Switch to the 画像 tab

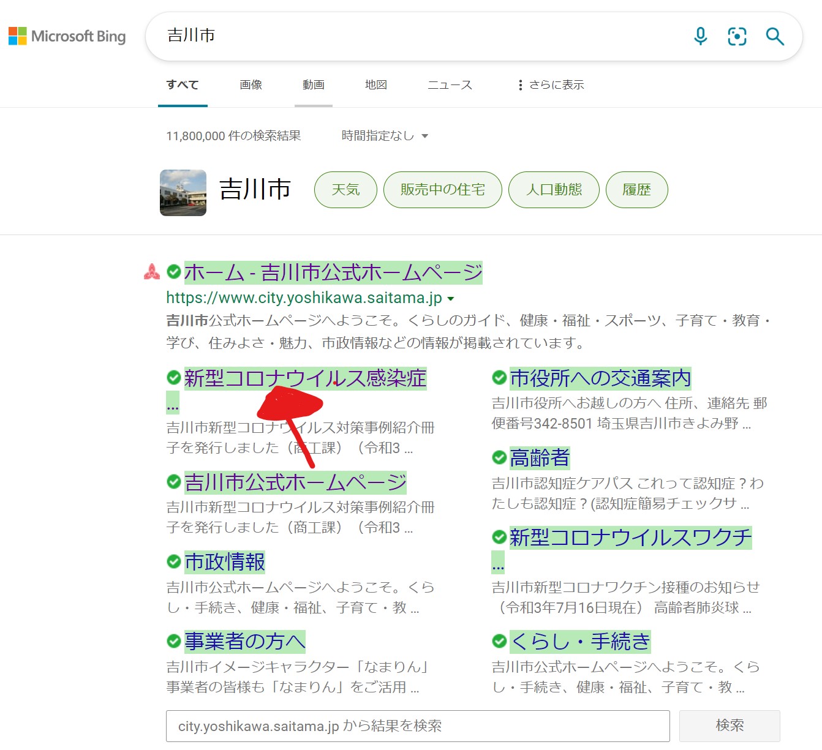coord(251,85)
